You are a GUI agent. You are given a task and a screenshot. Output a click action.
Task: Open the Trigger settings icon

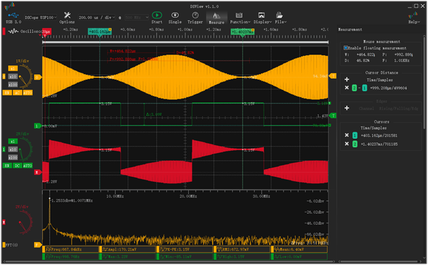[195, 15]
